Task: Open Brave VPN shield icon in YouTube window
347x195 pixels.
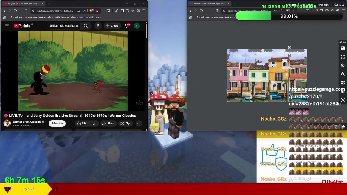Action: (138, 11)
